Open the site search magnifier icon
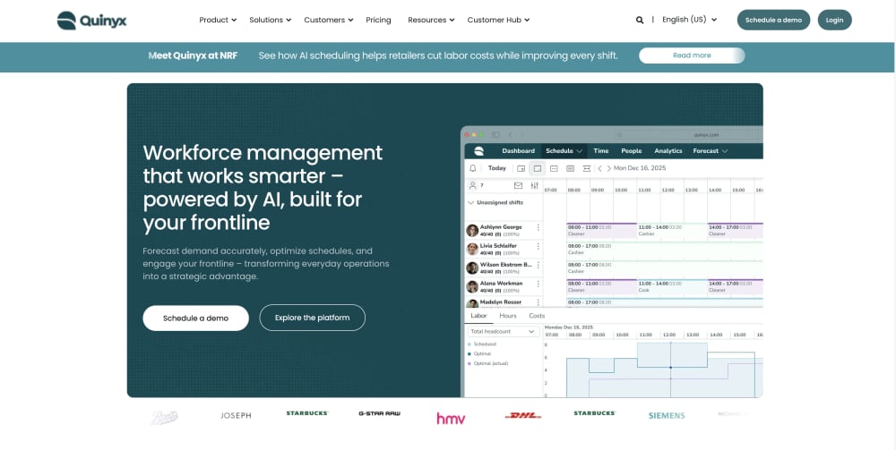This screenshot has width=896, height=450. pyautogui.click(x=640, y=20)
